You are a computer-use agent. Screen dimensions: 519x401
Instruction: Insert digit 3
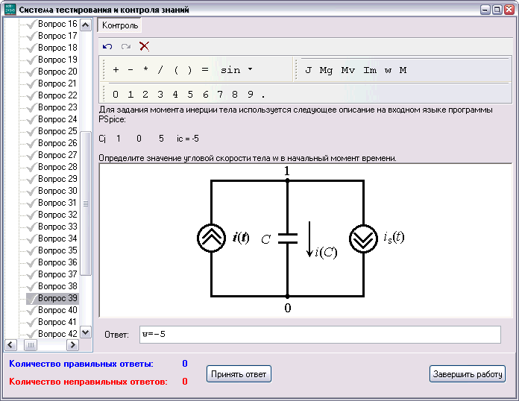[160, 95]
